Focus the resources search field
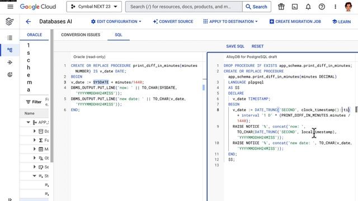Viewport: 358px width, 201px height. coord(184,7)
